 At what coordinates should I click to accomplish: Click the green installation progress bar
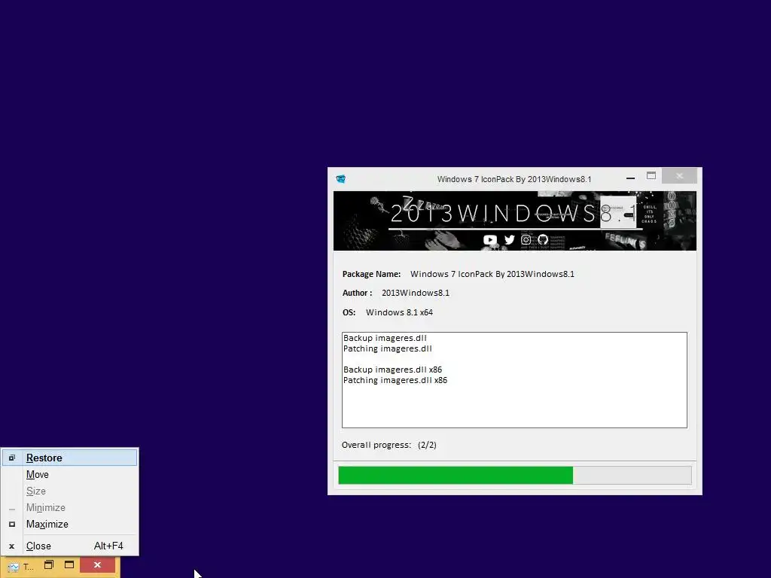click(515, 476)
